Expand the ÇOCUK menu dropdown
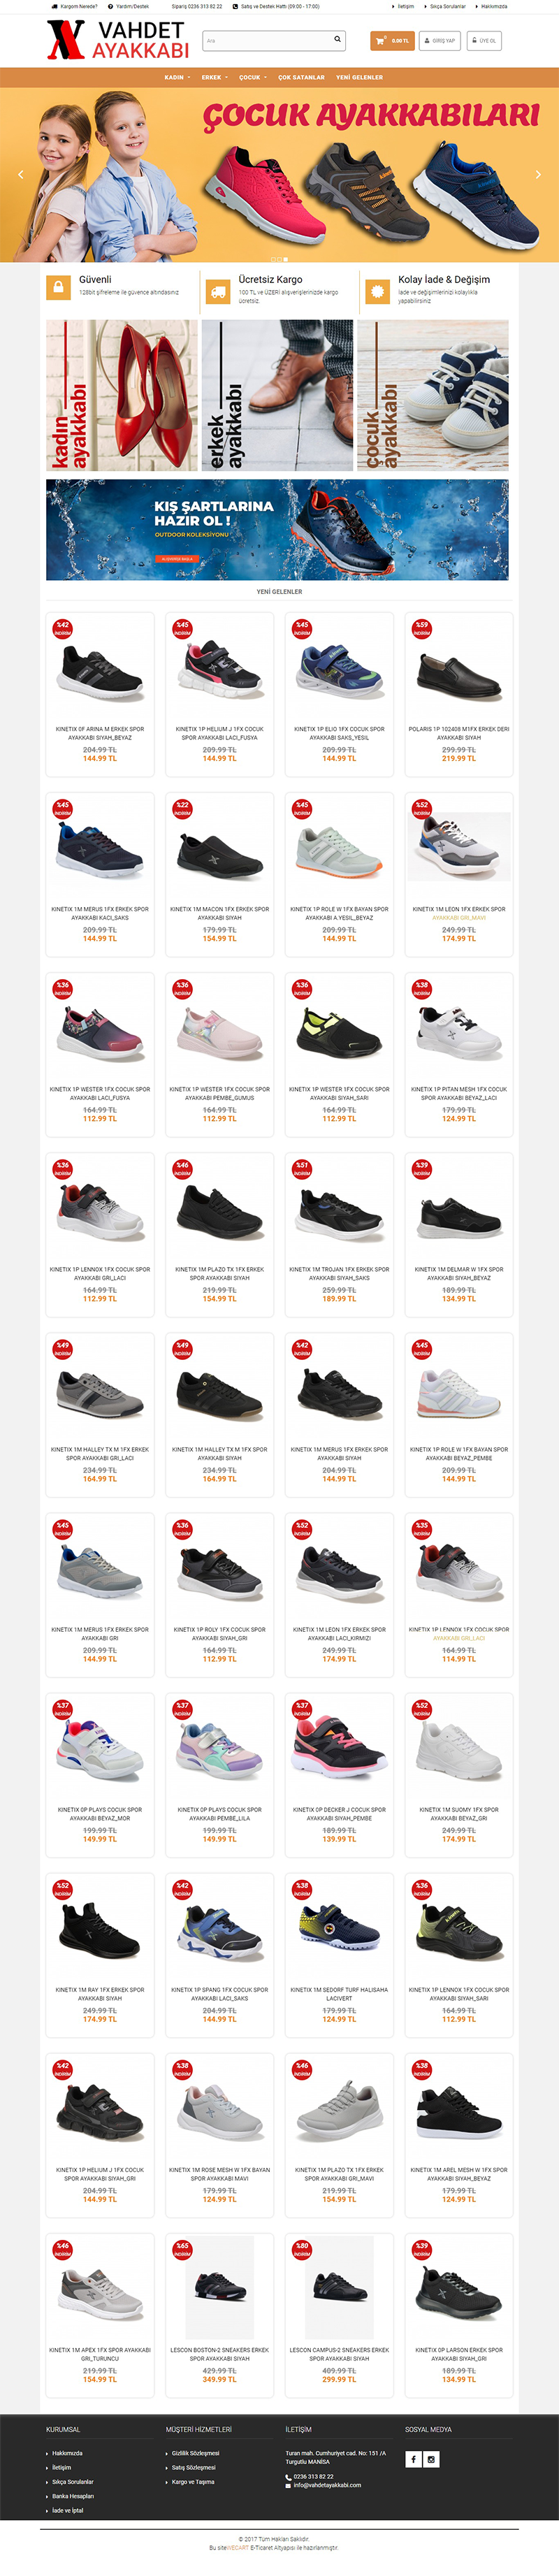Image resolution: width=559 pixels, height=2576 pixels. (253, 77)
